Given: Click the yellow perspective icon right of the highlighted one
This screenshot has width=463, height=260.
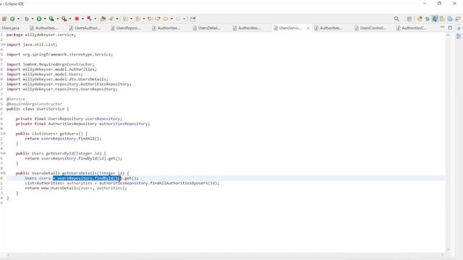Looking at the screenshot, I should click(442, 19).
